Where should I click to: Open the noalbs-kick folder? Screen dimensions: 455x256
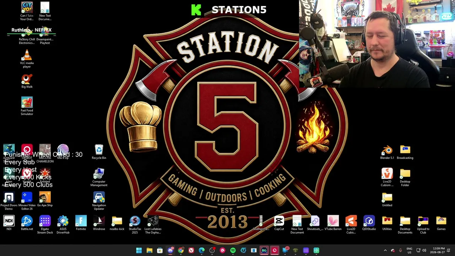(117, 223)
